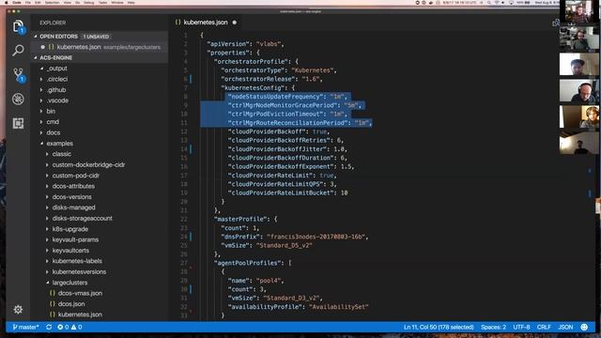This screenshot has height=338, width=601.
Task: Open the Search view in the activity bar
Action: click(x=18, y=50)
